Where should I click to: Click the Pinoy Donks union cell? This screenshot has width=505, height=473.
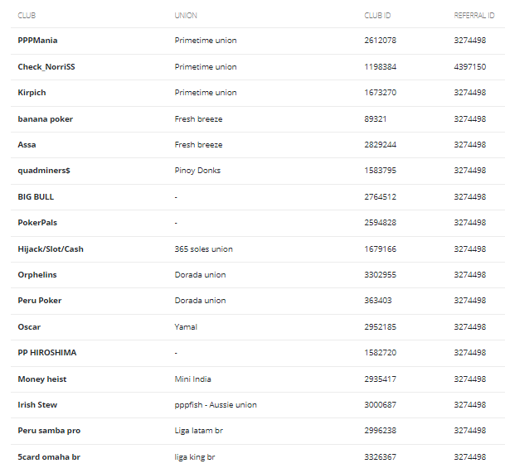pyautogui.click(x=197, y=171)
